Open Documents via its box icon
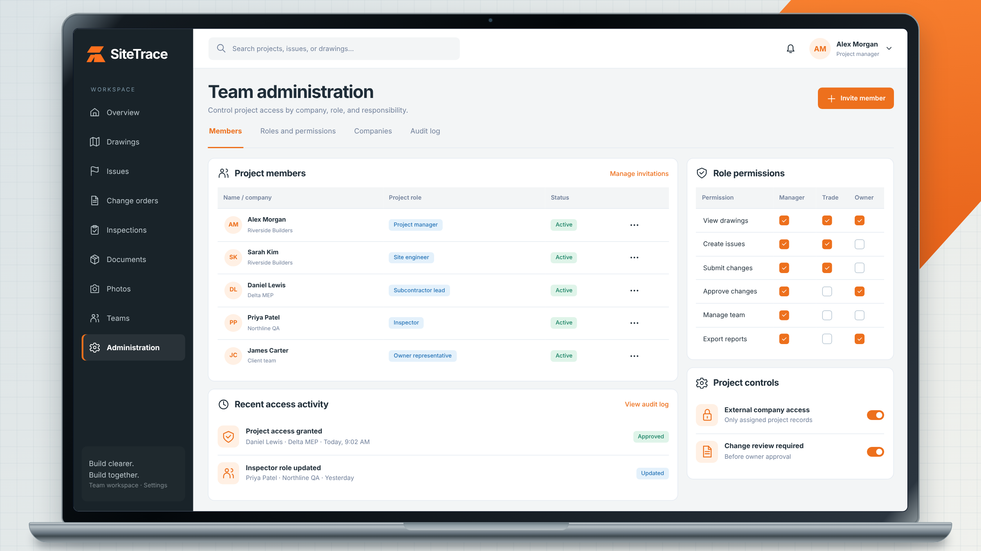Image resolution: width=981 pixels, height=551 pixels. coord(95,259)
